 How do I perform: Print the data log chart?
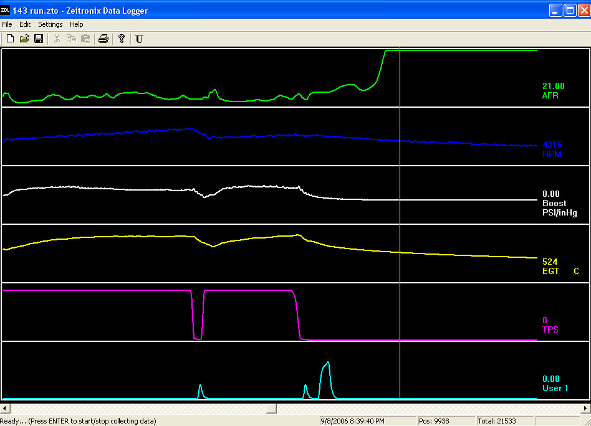tap(103, 39)
